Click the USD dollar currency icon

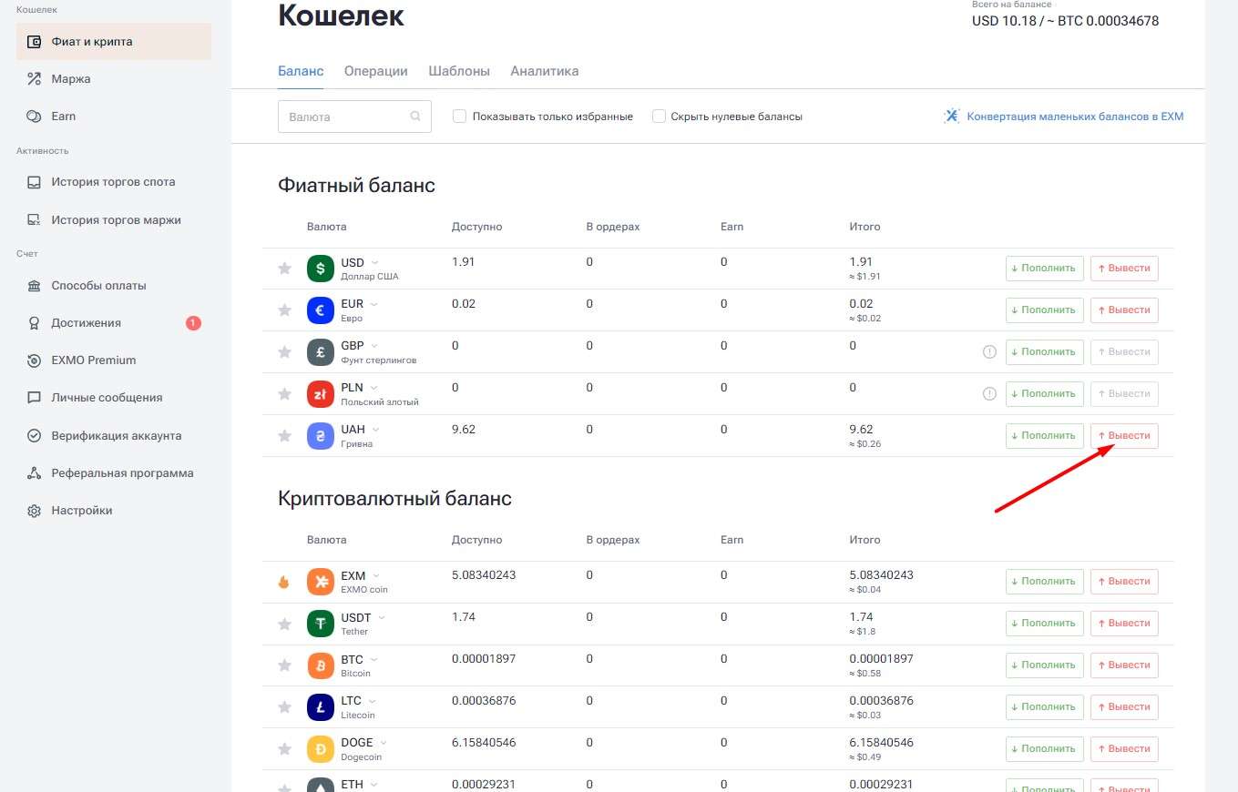321,269
